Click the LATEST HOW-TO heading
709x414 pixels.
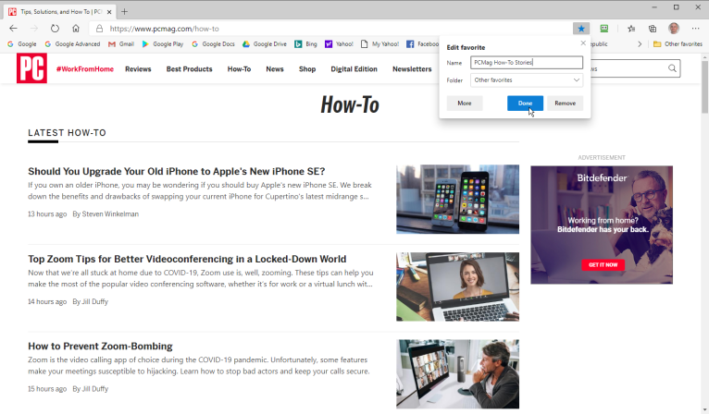[67, 133]
